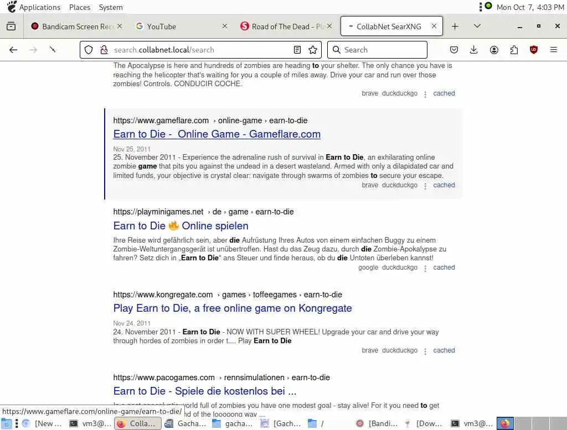Click the forward navigation arrow

coord(33,50)
